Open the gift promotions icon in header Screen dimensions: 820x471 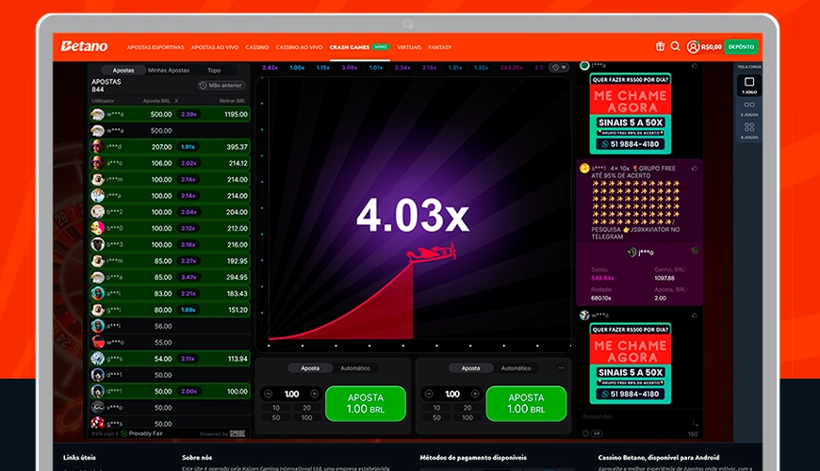coord(660,46)
